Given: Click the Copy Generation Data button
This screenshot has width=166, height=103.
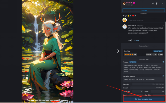Looking at the screenshot, I should tap(144, 99).
